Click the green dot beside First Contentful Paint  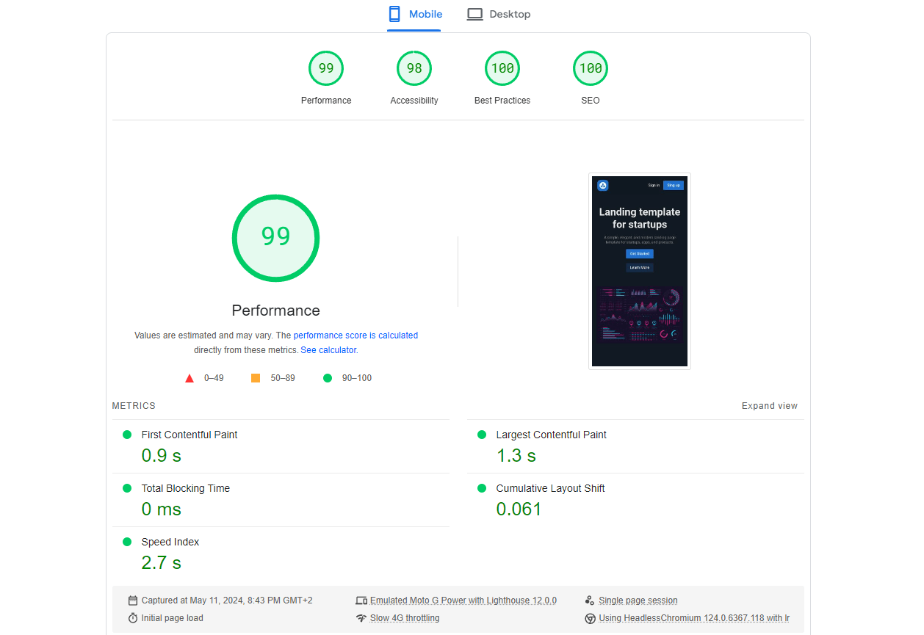(x=127, y=435)
